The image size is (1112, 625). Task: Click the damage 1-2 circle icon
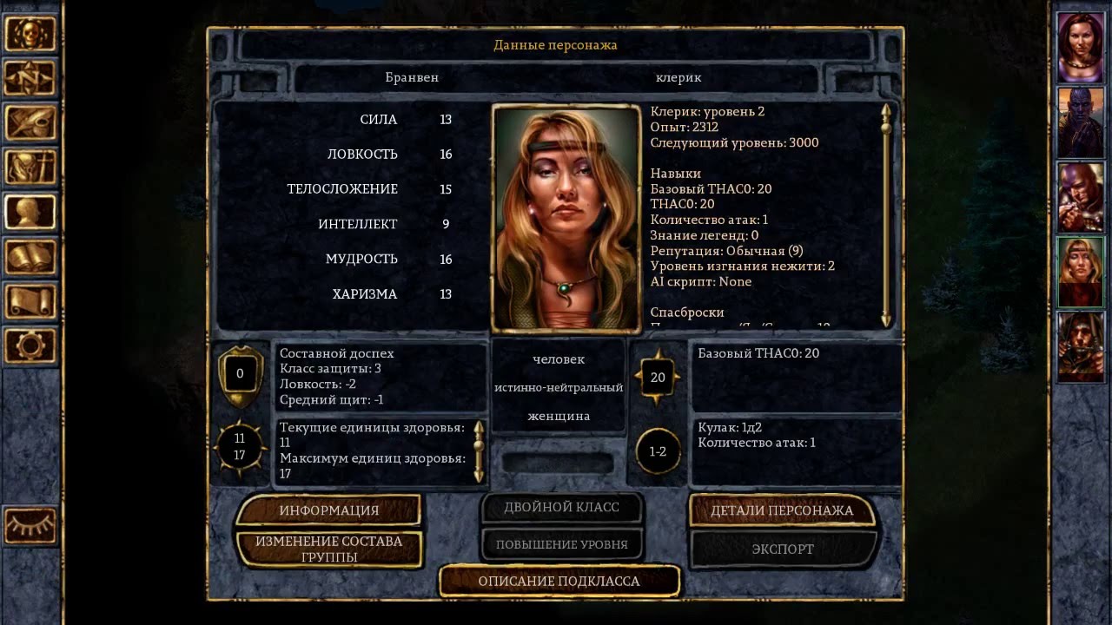(x=658, y=451)
